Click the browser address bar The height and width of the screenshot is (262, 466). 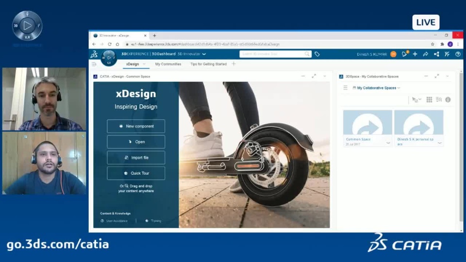[x=276, y=44]
